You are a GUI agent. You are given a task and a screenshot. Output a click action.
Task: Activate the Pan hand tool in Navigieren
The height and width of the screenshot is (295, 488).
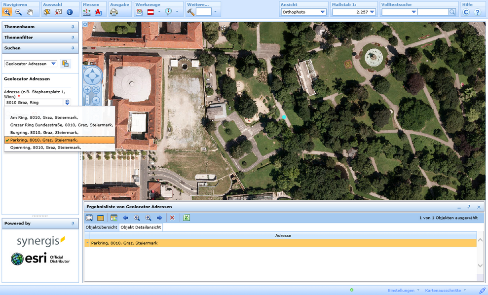tap(30, 12)
